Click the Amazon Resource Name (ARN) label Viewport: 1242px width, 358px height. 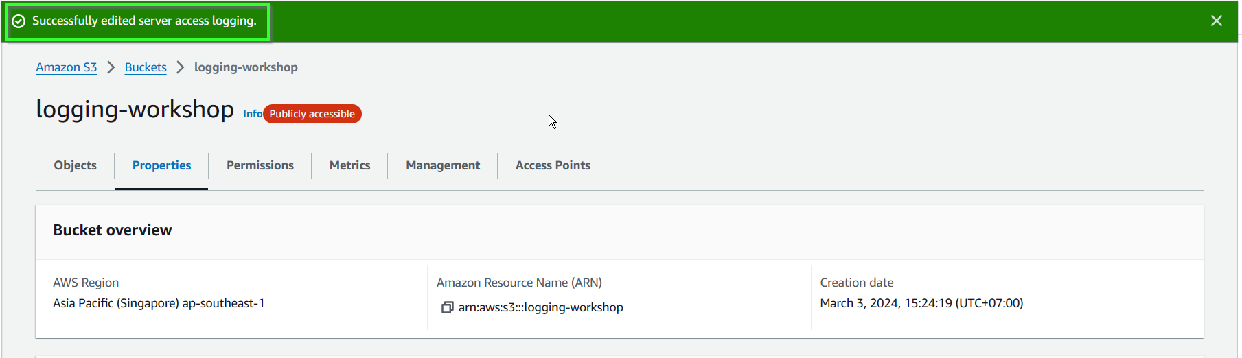519,283
